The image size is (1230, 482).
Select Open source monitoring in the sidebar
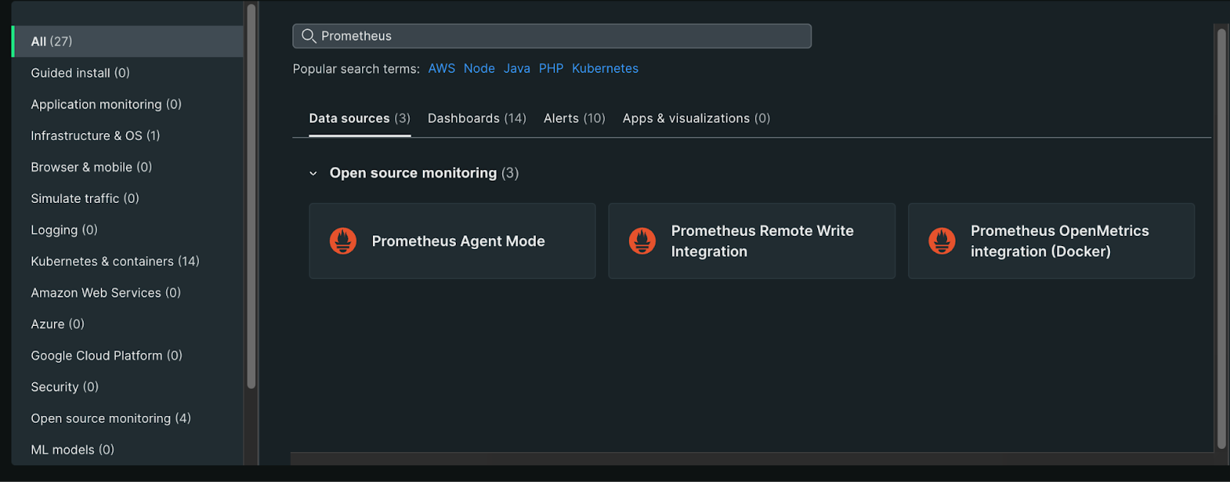tap(111, 418)
